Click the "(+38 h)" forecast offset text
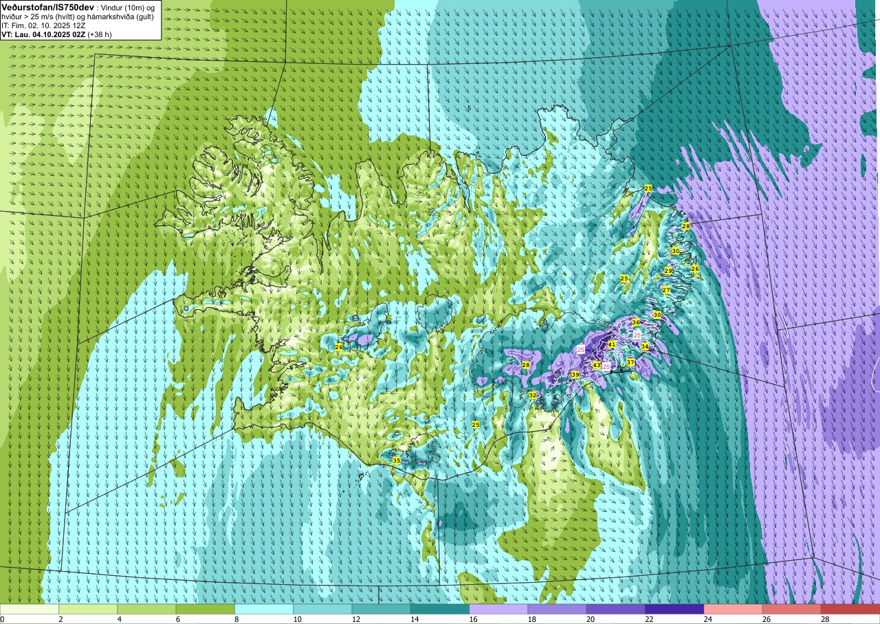 pyautogui.click(x=100, y=34)
